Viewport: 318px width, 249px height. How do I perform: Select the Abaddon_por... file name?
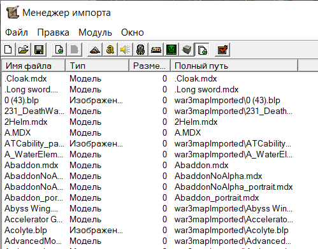34,198
